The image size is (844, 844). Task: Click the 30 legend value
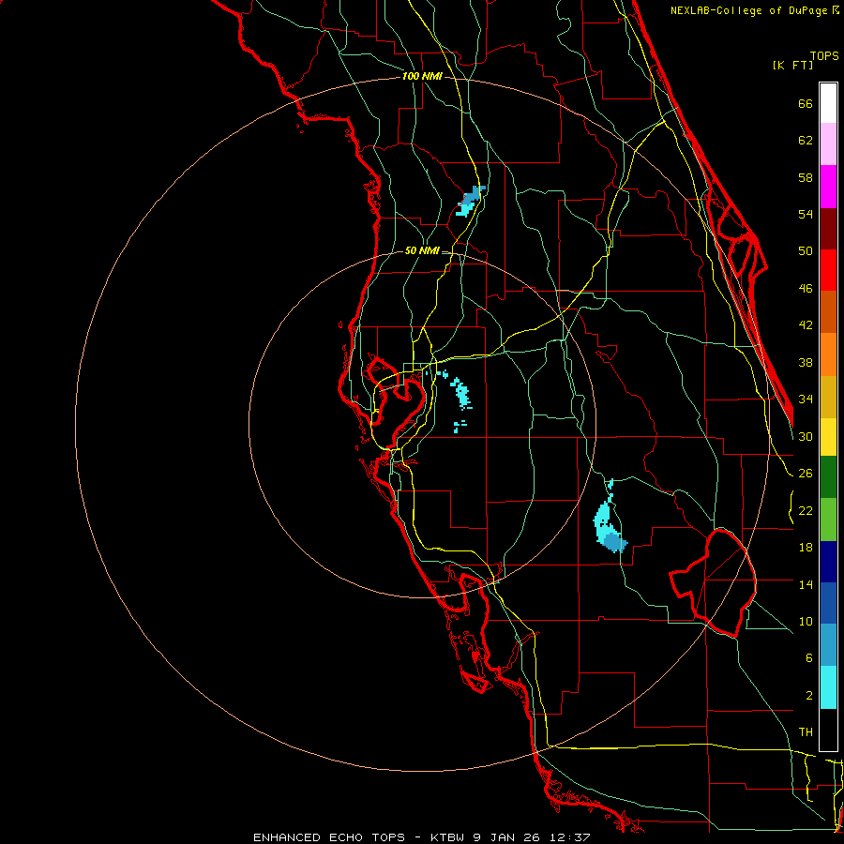point(806,436)
